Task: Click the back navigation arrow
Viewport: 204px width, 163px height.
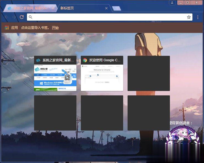Action: pyautogui.click(x=6, y=17)
